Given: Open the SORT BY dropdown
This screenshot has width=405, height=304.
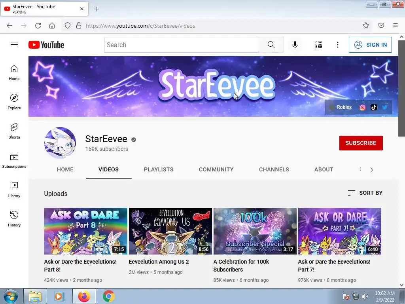Looking at the screenshot, I should (x=365, y=193).
